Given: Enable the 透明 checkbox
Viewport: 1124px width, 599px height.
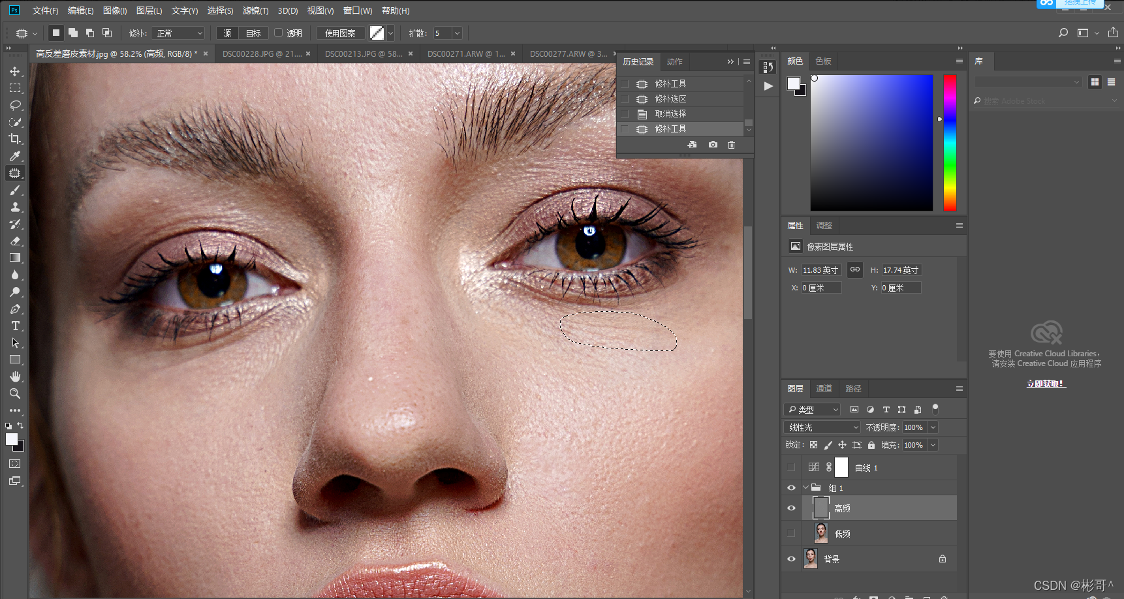Looking at the screenshot, I should tap(279, 33).
